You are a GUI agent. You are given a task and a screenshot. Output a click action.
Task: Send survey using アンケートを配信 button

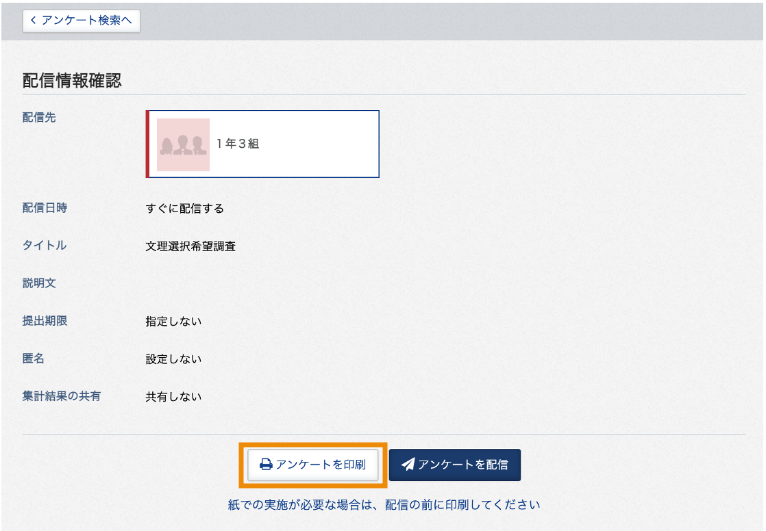(x=455, y=465)
